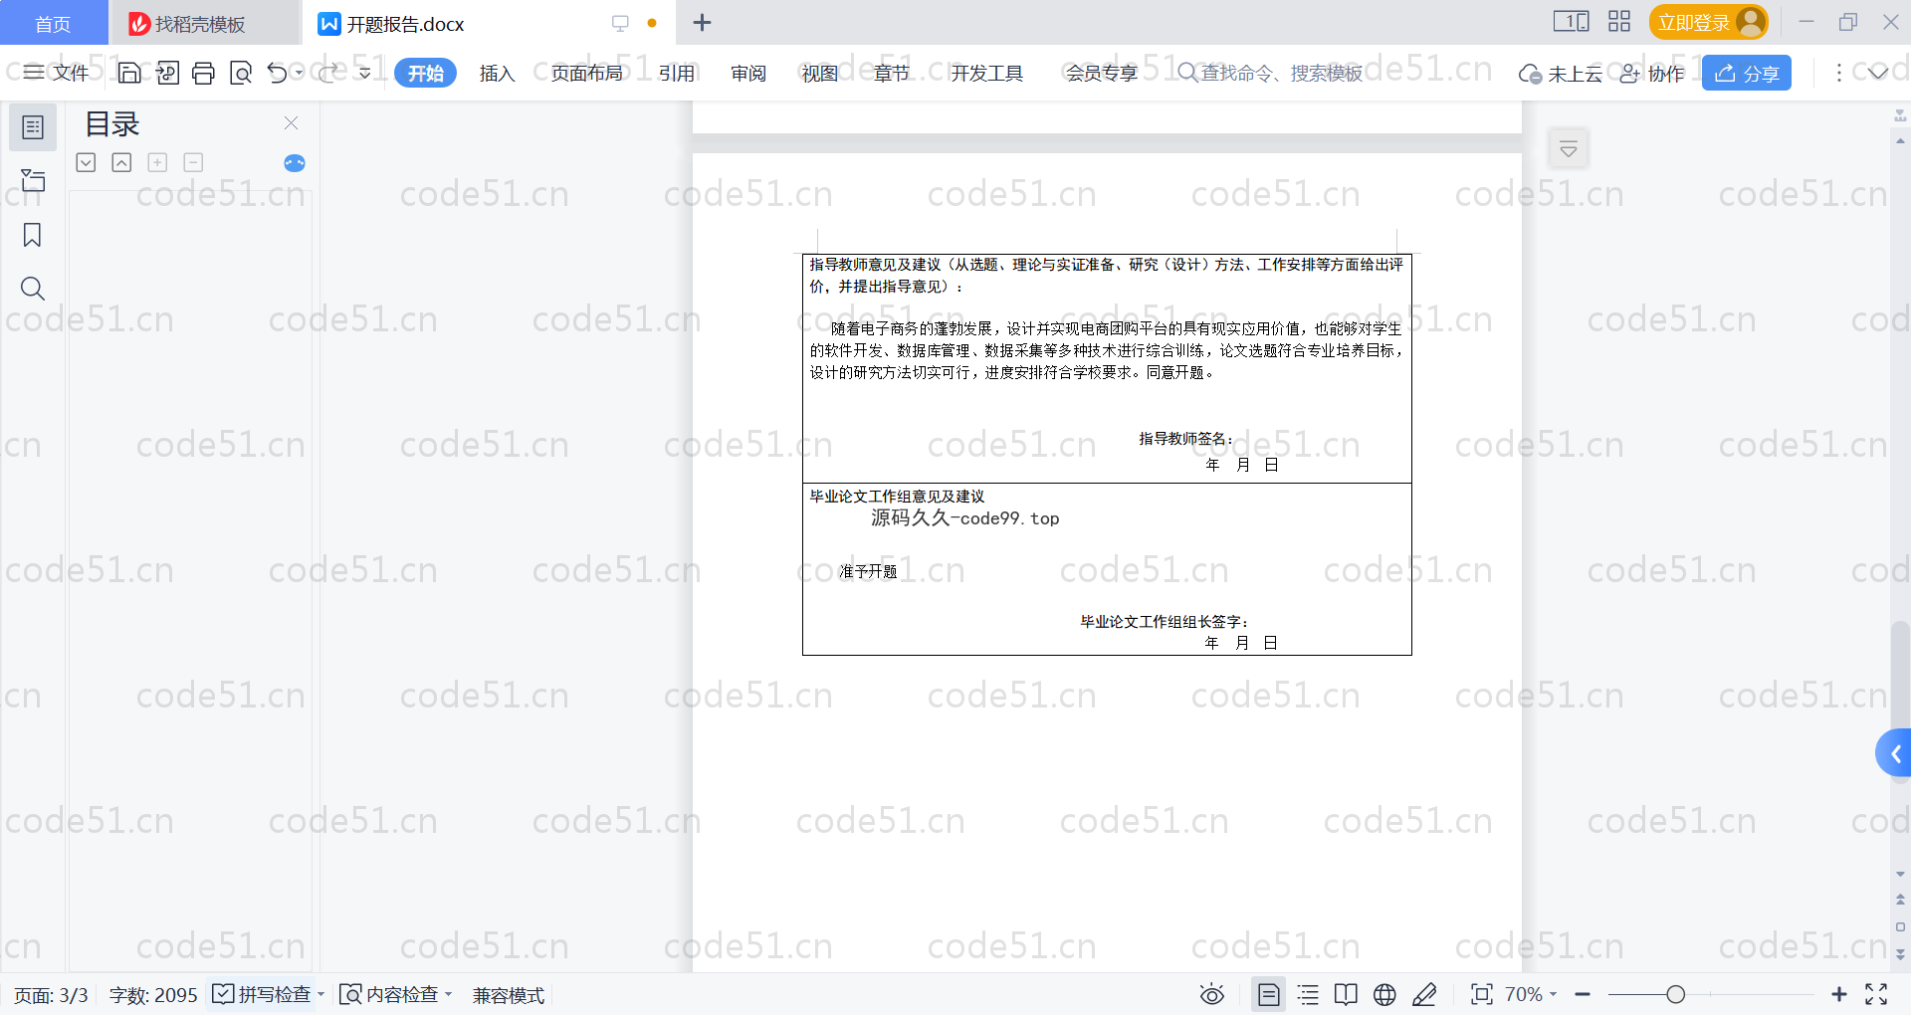Click the add heading plus icon in 目录 panel
This screenshot has height=1015, width=1911.
click(157, 162)
